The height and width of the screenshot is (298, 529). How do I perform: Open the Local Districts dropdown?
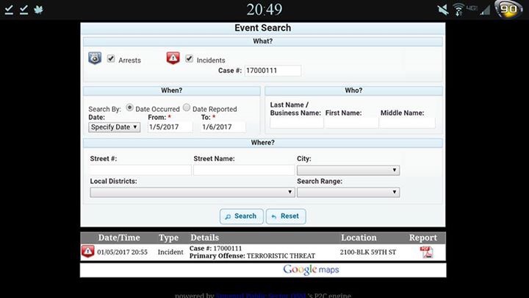coord(192,192)
